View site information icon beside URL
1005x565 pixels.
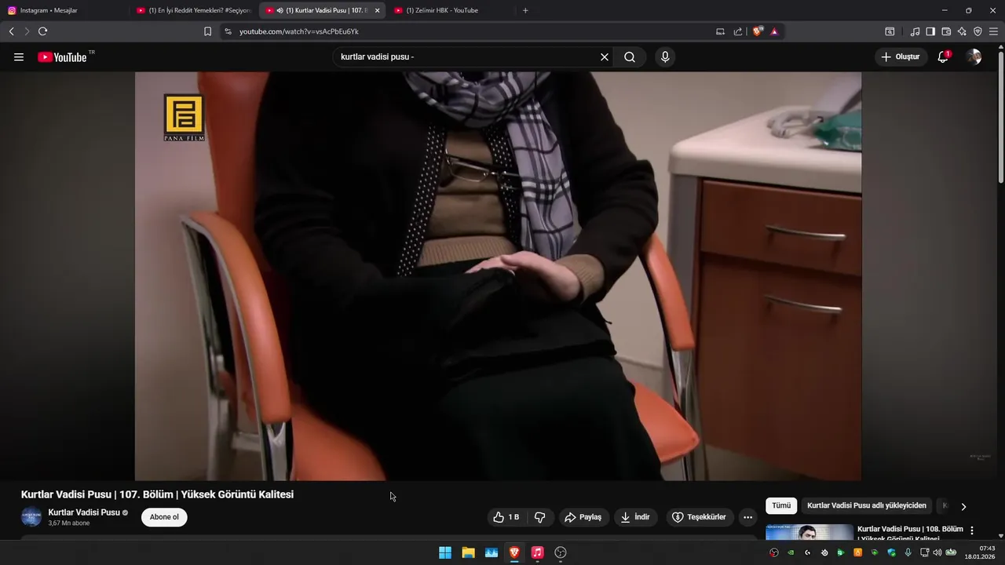click(x=228, y=31)
